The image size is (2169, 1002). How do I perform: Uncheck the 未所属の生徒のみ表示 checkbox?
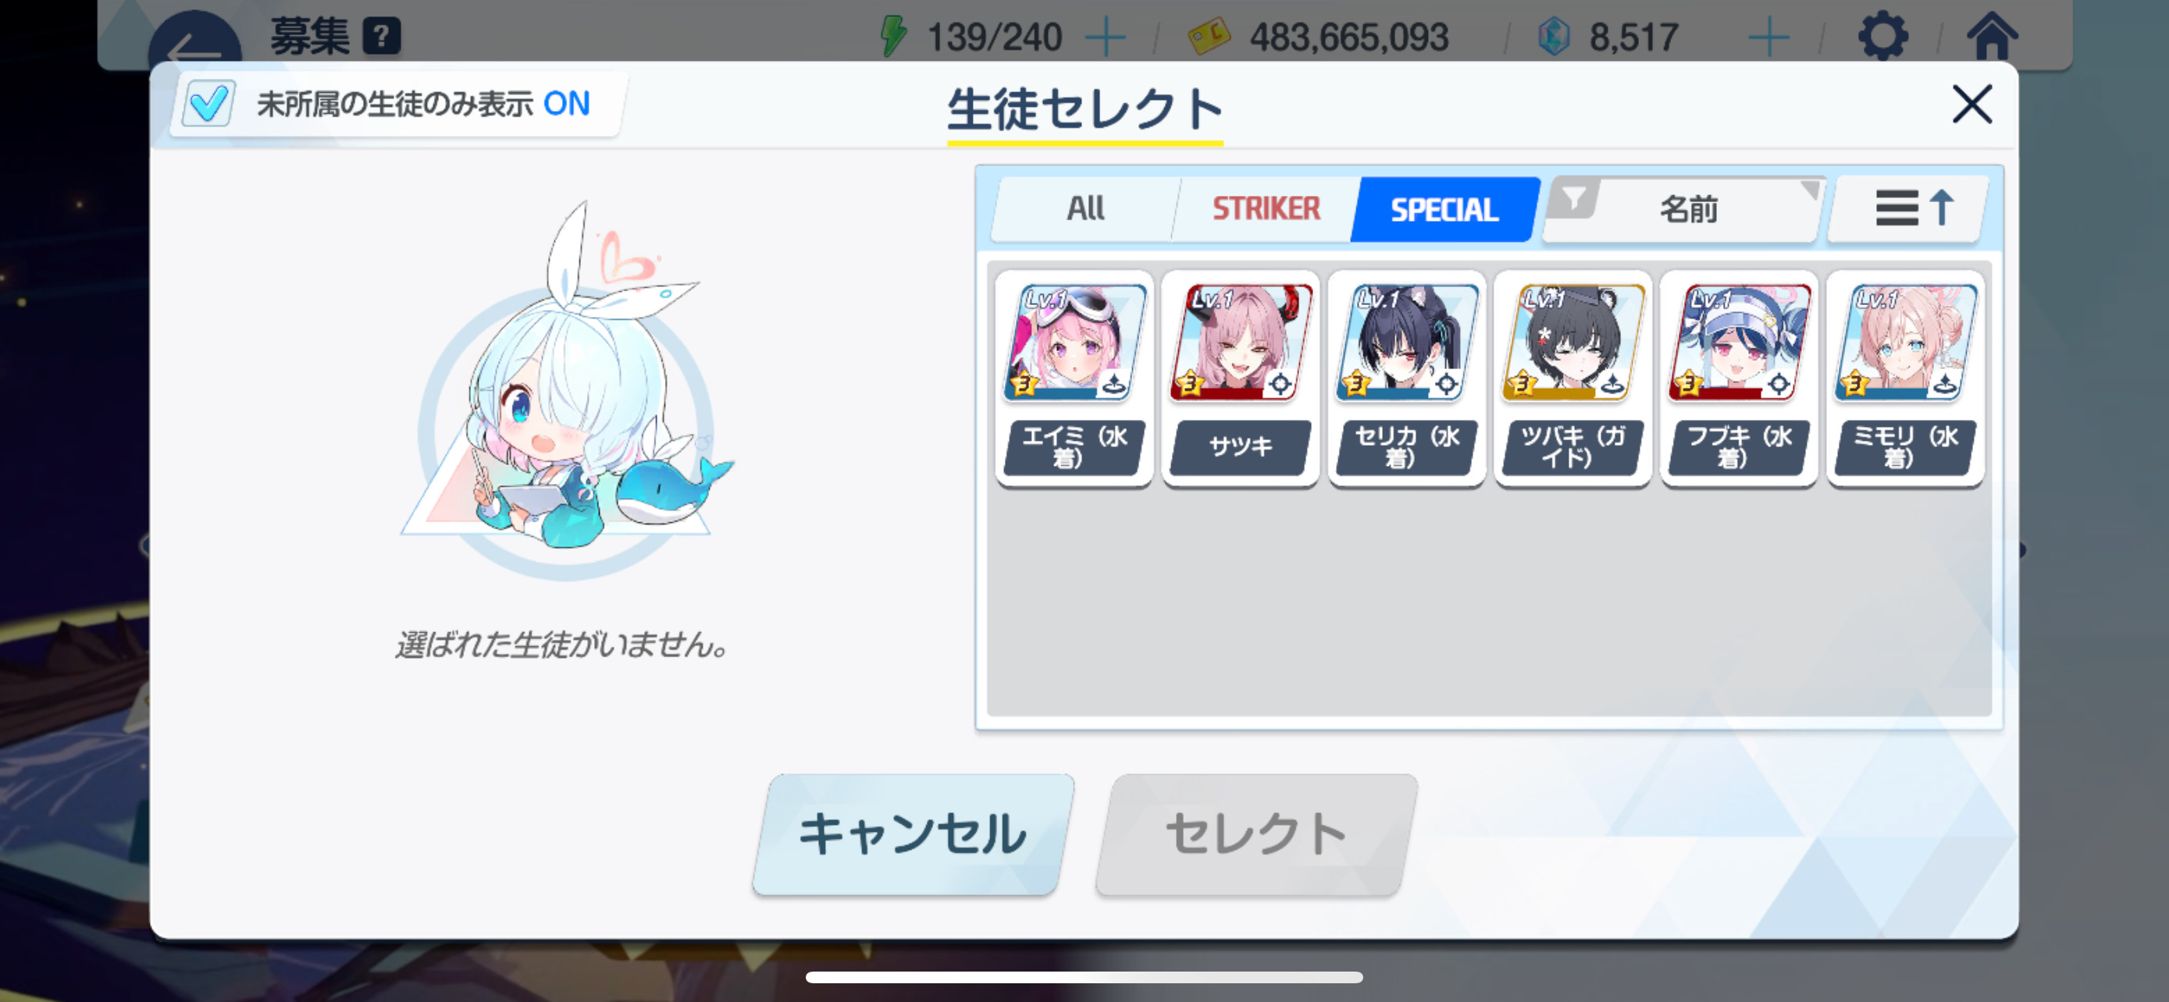click(208, 104)
